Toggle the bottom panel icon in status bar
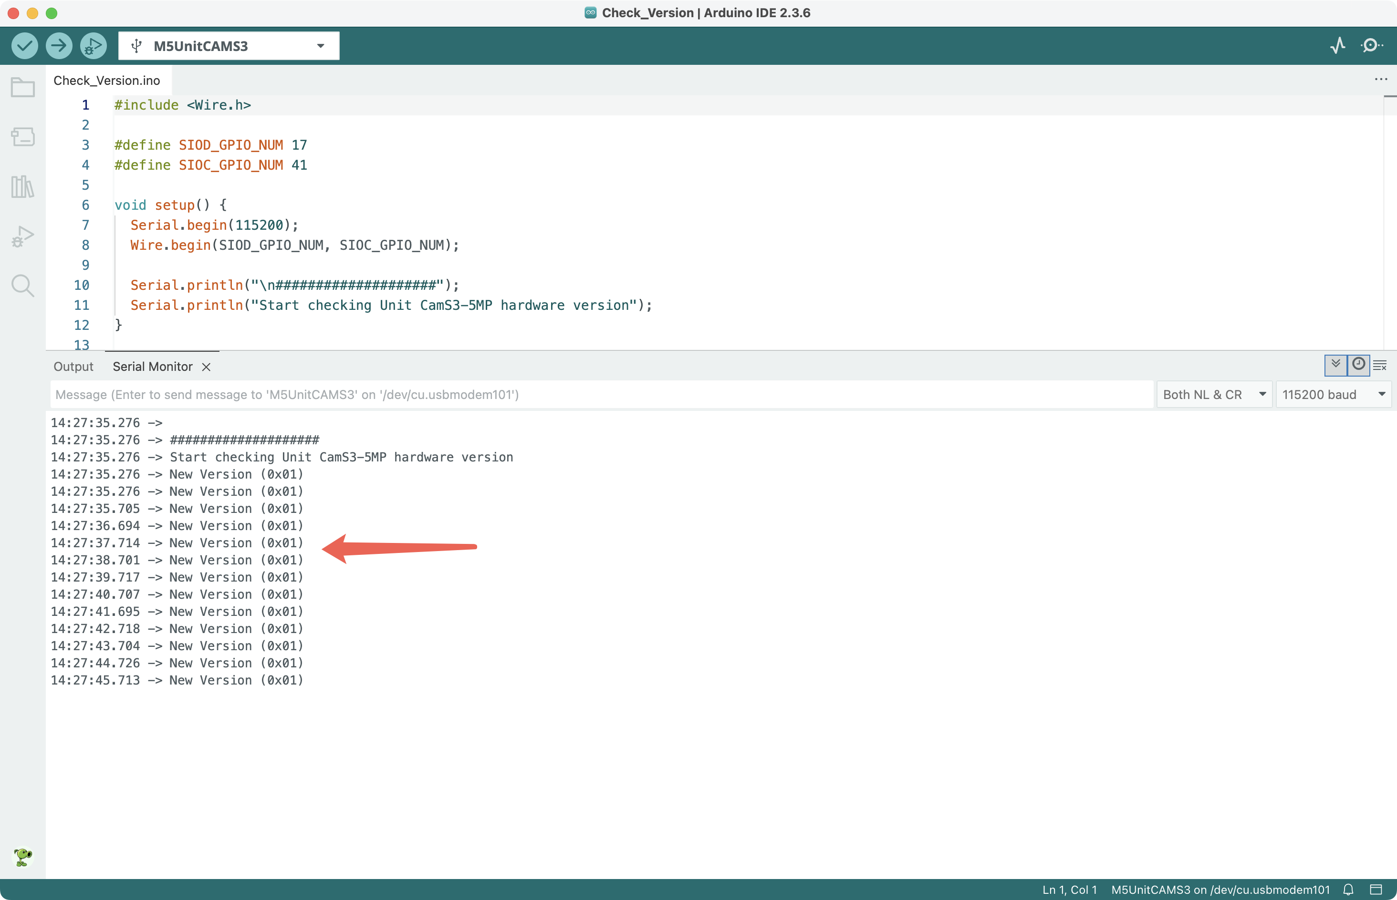Image resolution: width=1397 pixels, height=900 pixels. [1376, 890]
